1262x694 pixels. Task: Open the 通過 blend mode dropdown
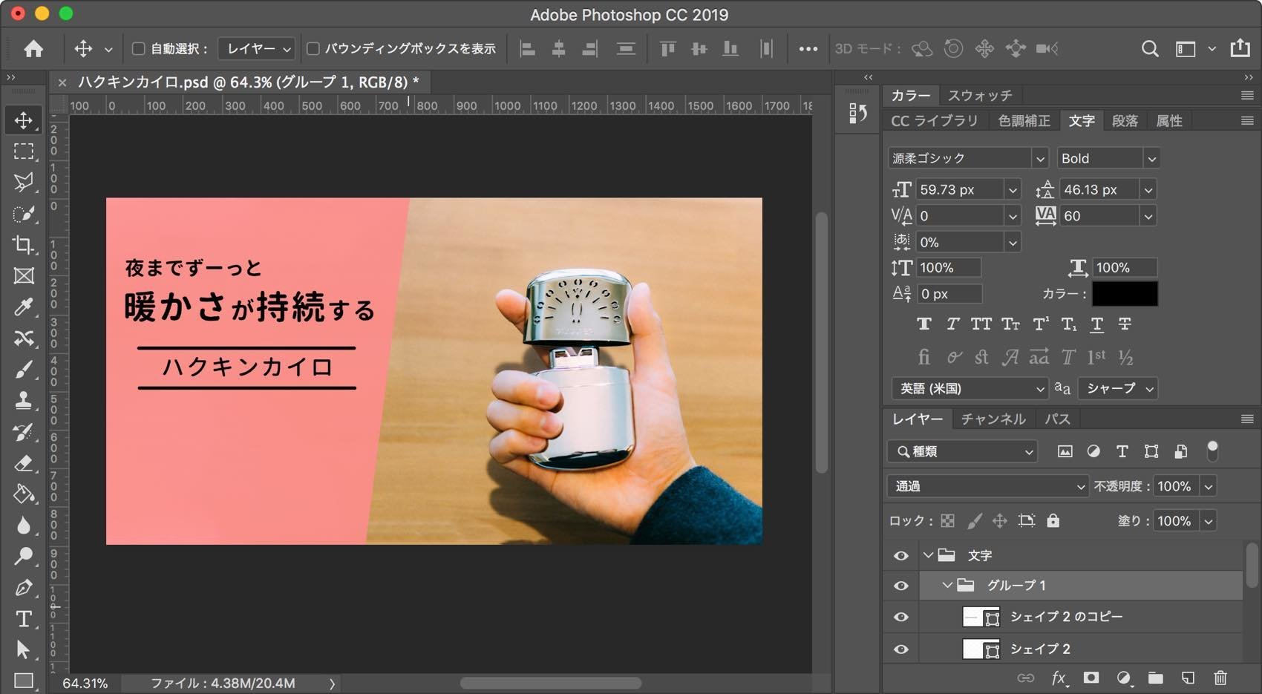[x=988, y=486]
